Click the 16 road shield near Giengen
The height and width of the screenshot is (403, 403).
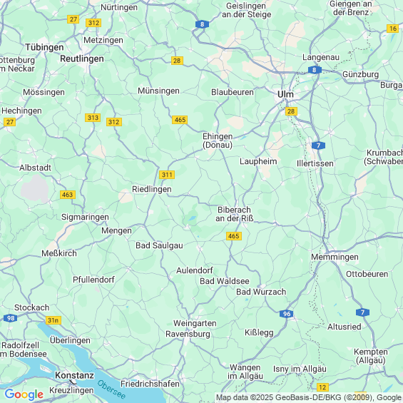click(x=393, y=29)
